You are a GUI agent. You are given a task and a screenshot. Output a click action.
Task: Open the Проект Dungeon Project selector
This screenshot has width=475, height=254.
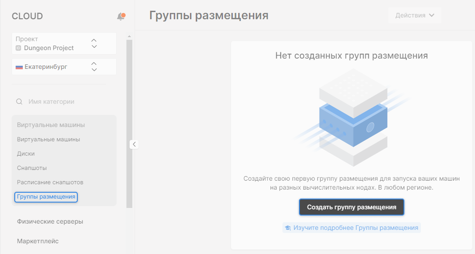point(64,43)
